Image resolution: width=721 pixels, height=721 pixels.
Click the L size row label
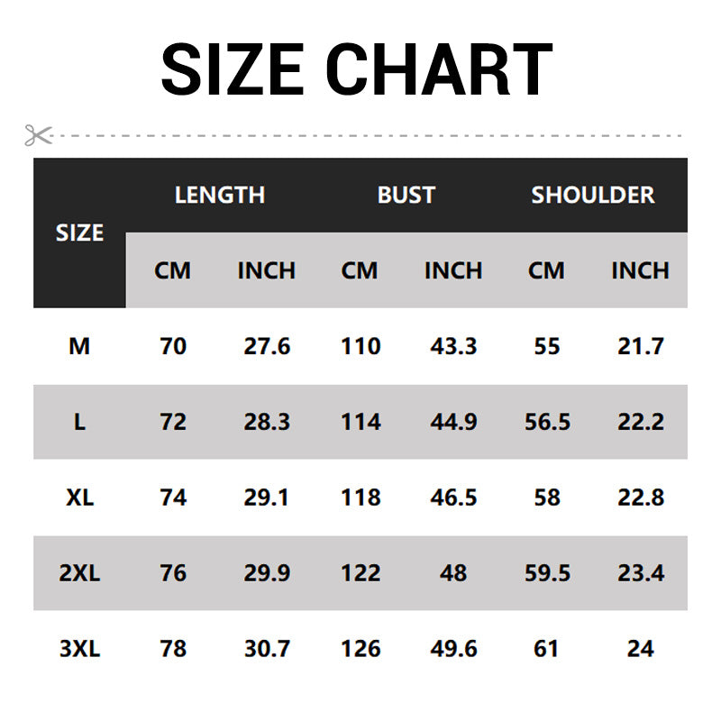(x=79, y=422)
